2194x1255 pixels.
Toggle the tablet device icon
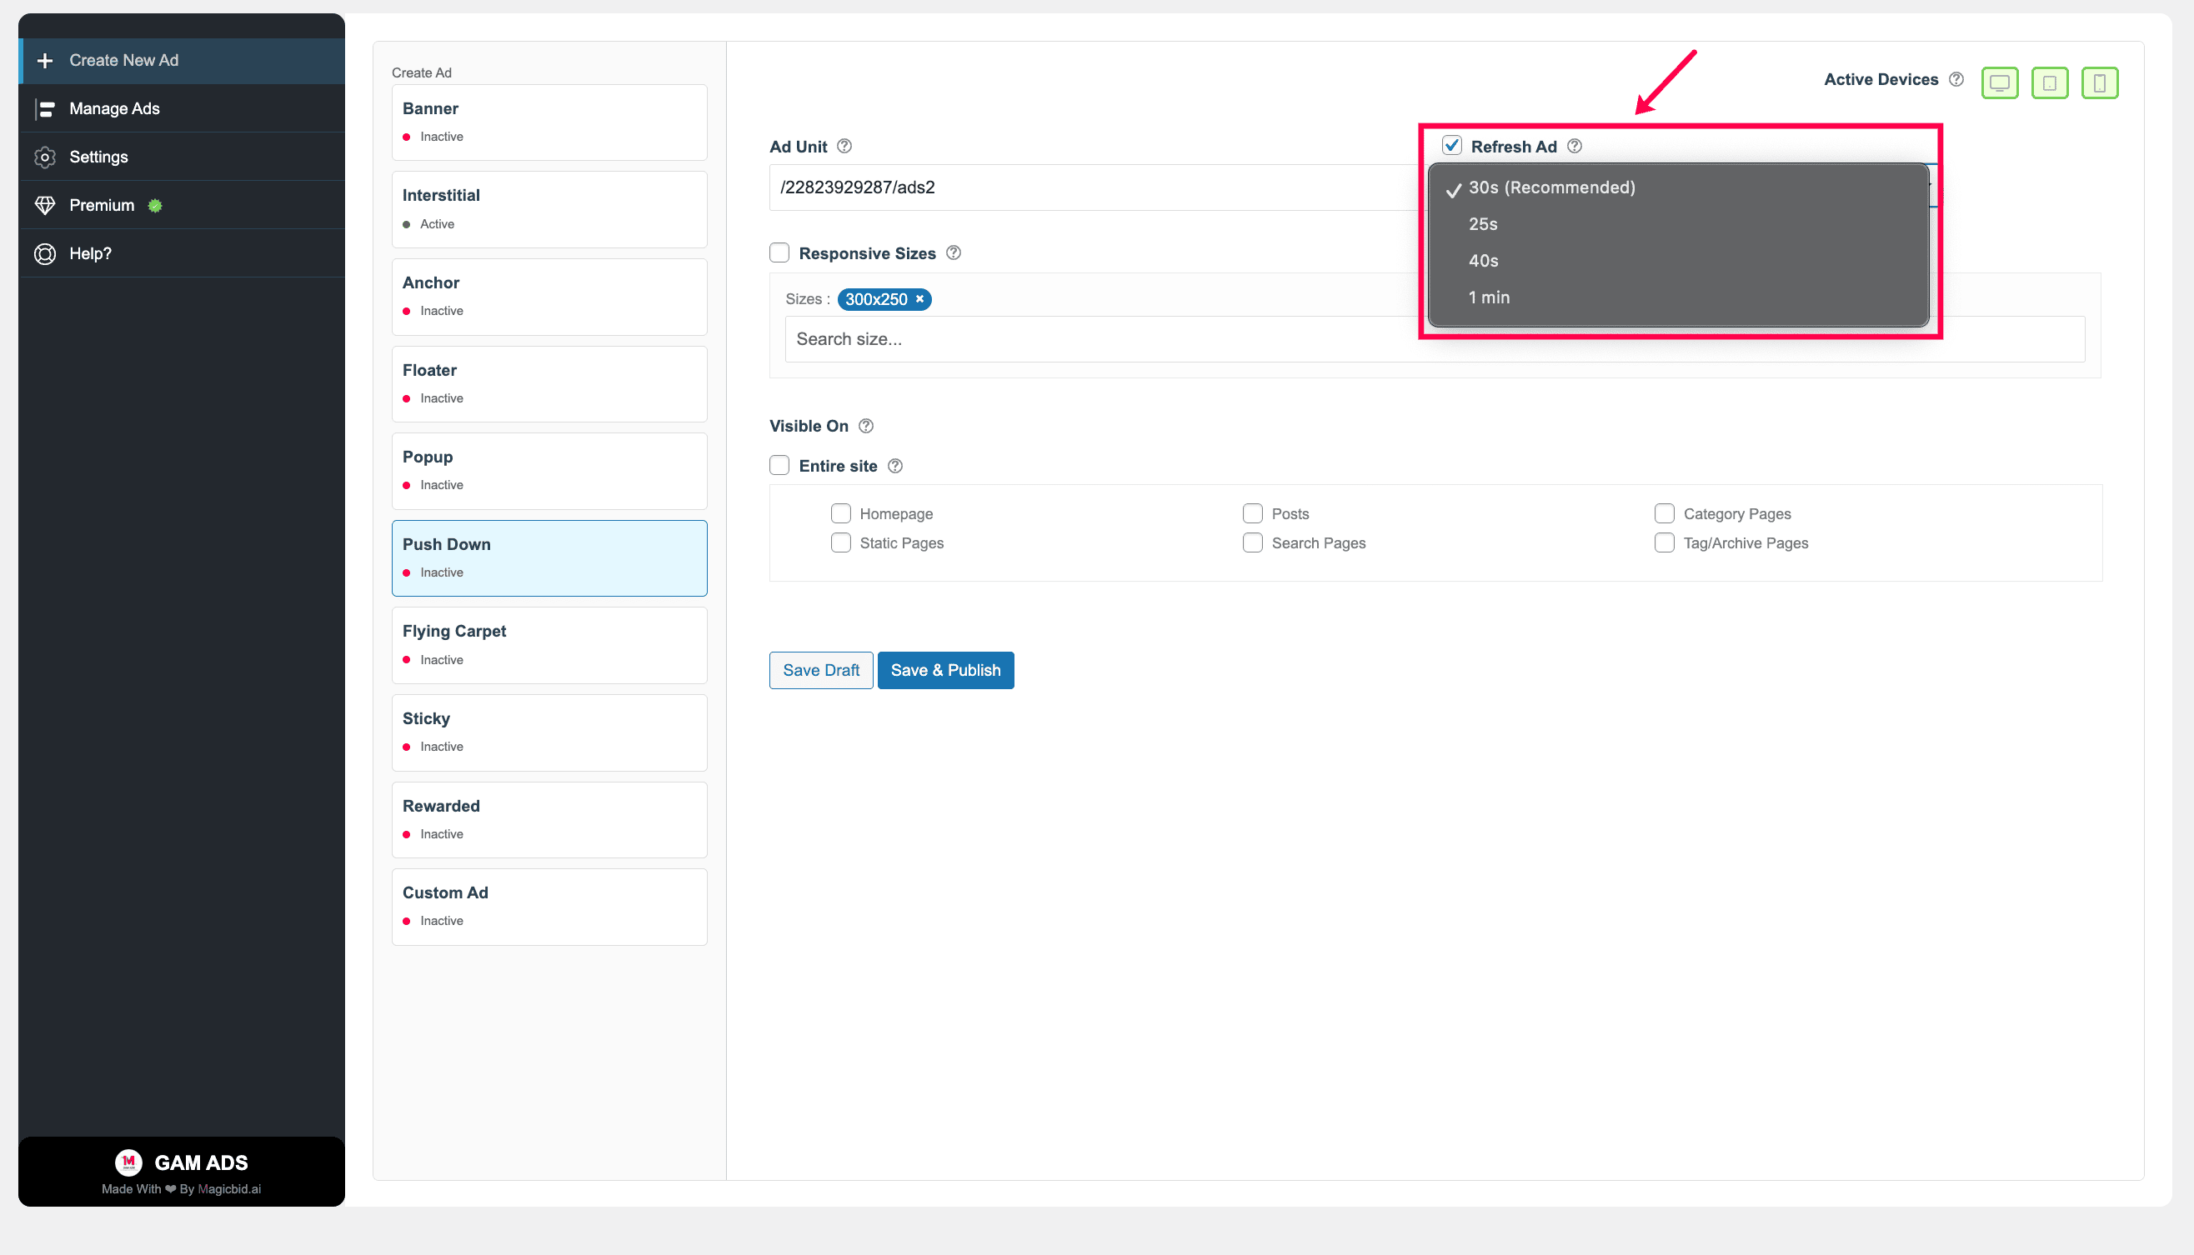pyautogui.click(x=2049, y=82)
